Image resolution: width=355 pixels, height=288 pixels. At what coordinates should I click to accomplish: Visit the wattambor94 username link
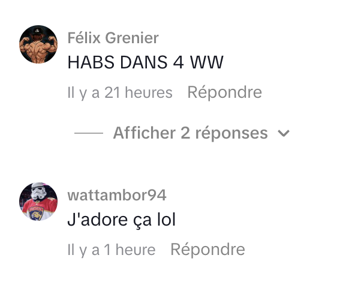point(117,195)
